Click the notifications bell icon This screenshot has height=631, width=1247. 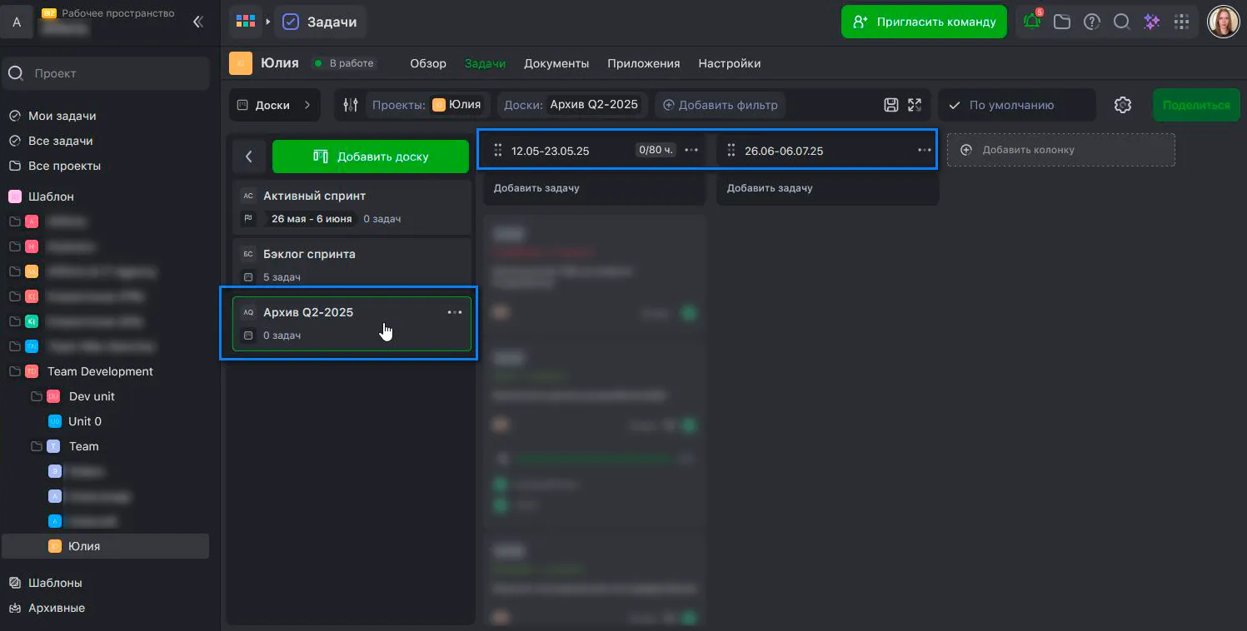[1032, 22]
